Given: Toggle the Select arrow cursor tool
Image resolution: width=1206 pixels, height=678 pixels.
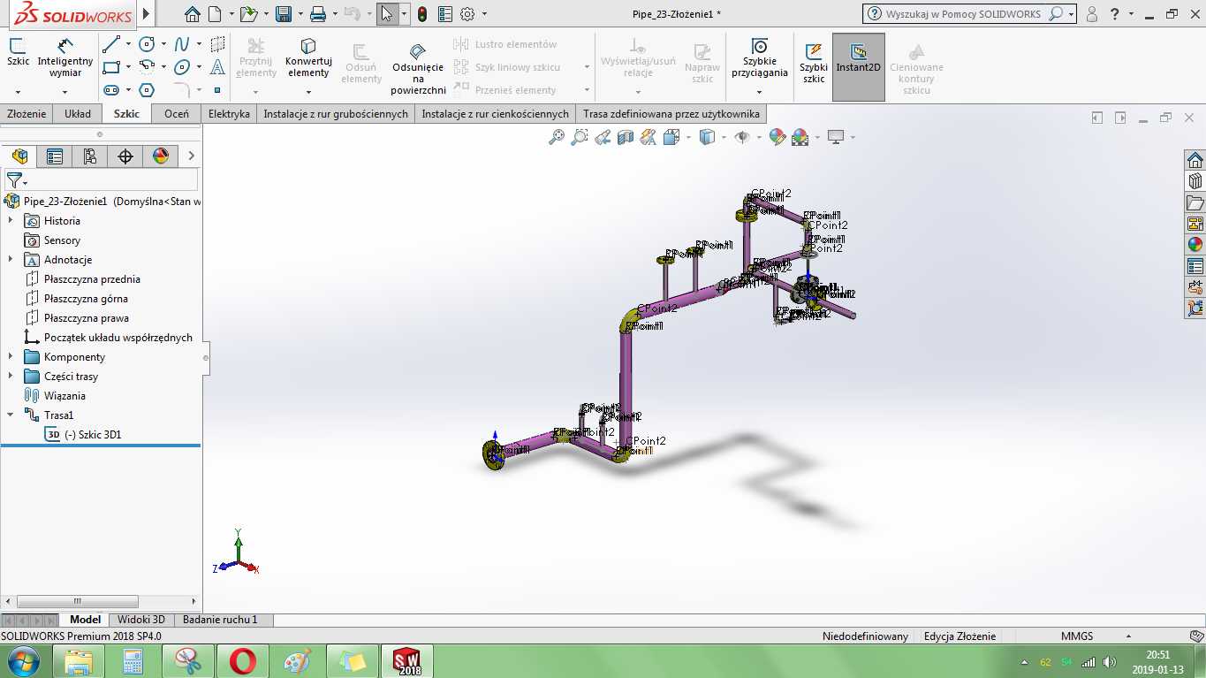Looking at the screenshot, I should click(x=386, y=14).
